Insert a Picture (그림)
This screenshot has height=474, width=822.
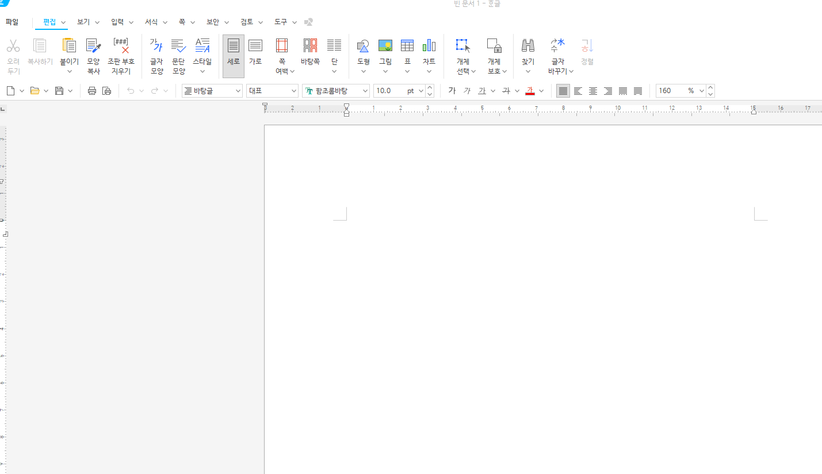(x=385, y=46)
